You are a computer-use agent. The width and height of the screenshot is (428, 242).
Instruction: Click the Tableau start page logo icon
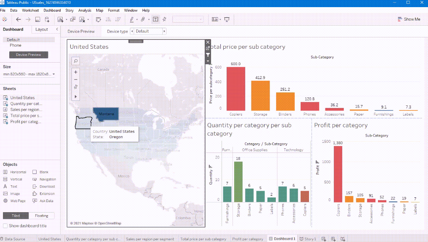pyautogui.click(x=4, y=19)
